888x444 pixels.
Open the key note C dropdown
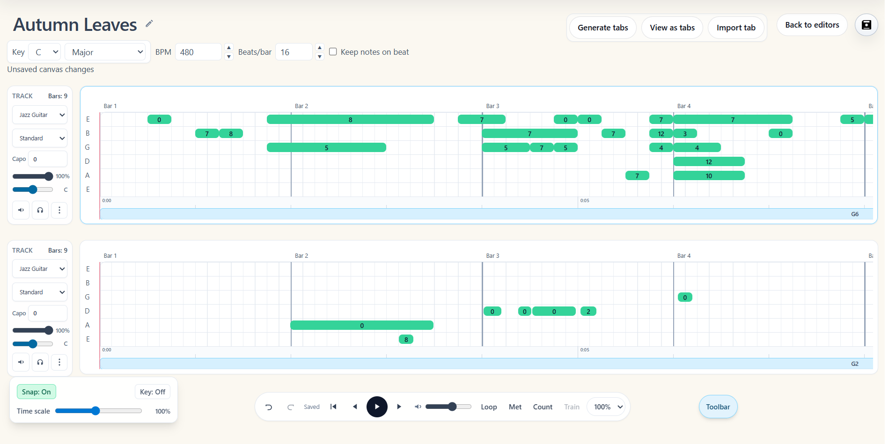point(45,52)
